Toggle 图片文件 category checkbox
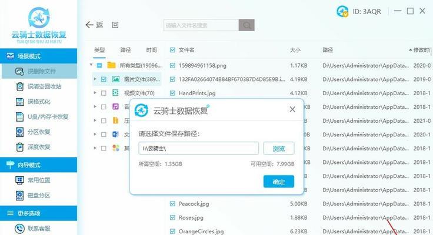The height and width of the screenshot is (235, 433). tap(104, 79)
